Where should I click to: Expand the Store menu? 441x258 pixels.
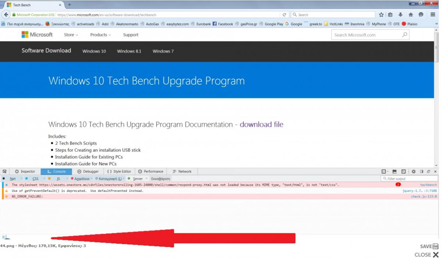(x=71, y=35)
